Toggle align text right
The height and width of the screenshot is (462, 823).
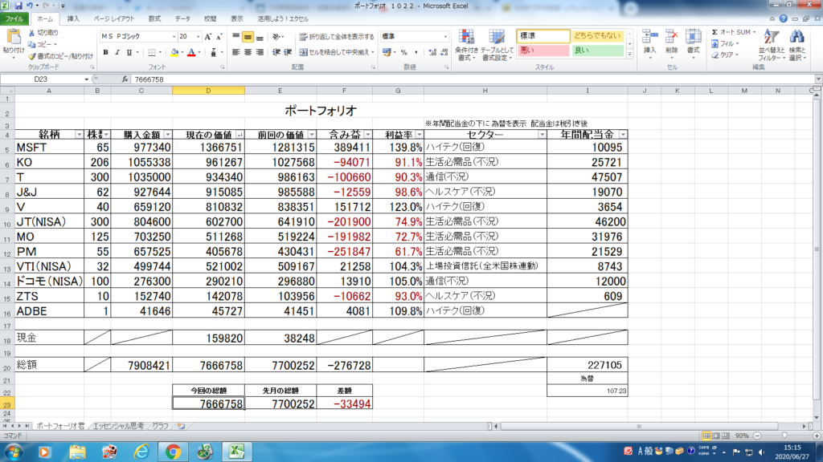tap(260, 52)
